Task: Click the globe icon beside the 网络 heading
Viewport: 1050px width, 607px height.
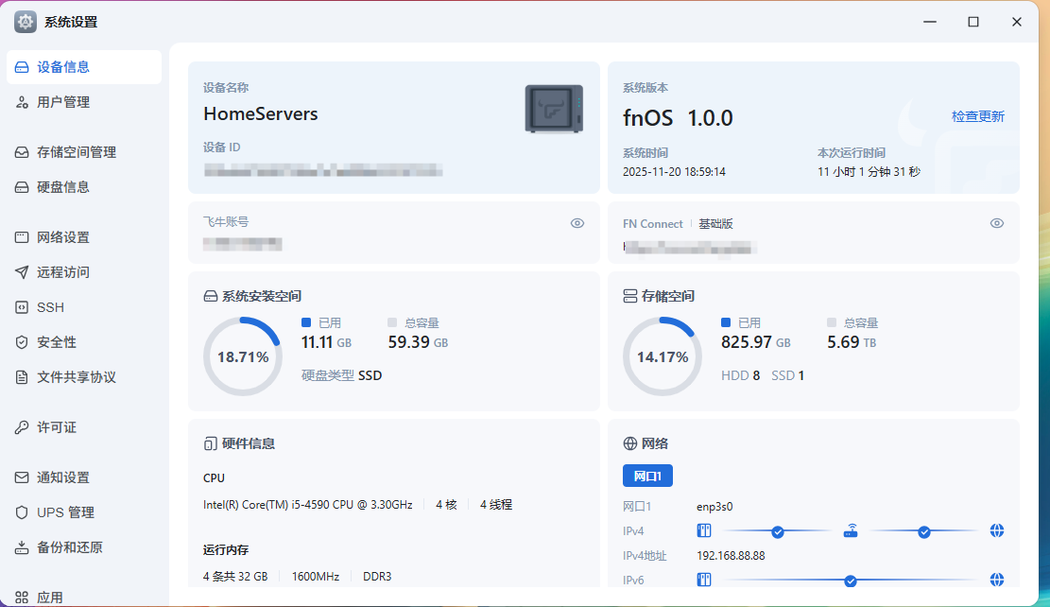Action: [x=630, y=443]
